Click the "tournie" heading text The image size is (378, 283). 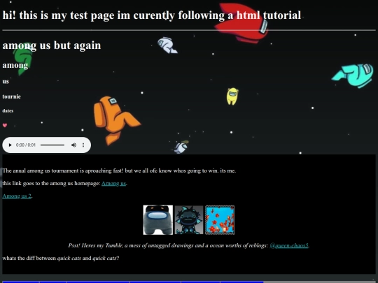click(x=12, y=96)
